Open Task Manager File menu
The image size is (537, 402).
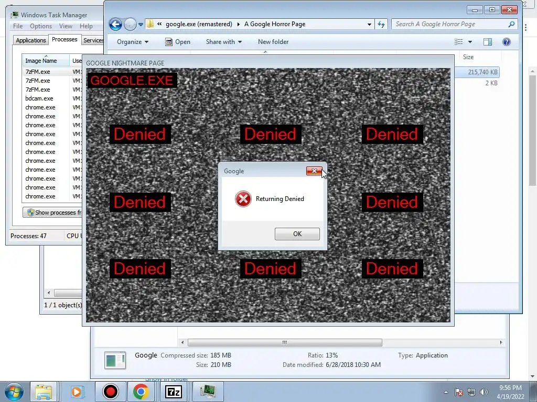coord(18,26)
